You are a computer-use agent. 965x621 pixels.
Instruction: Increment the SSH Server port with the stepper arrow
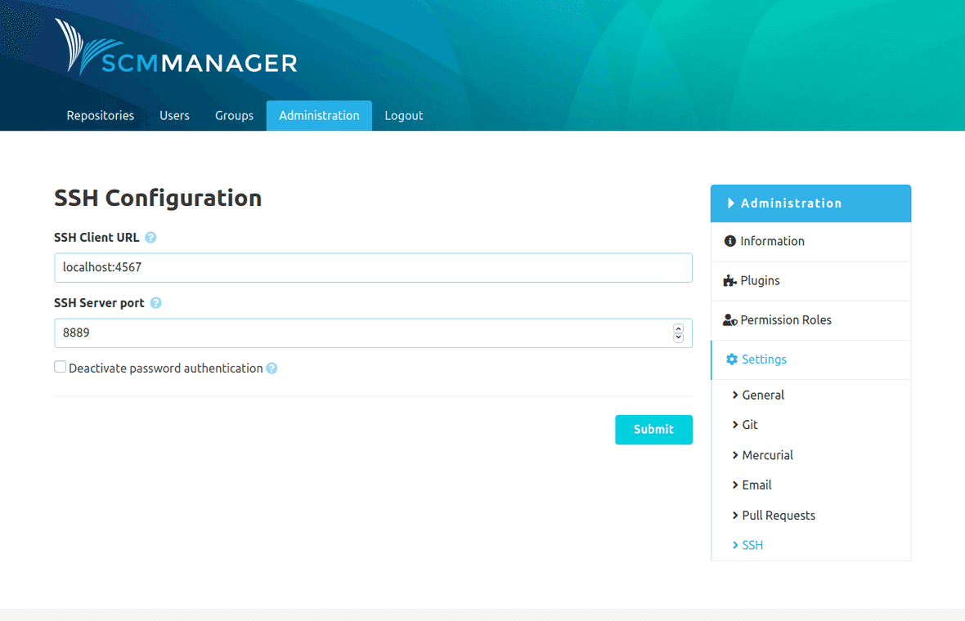coord(678,328)
